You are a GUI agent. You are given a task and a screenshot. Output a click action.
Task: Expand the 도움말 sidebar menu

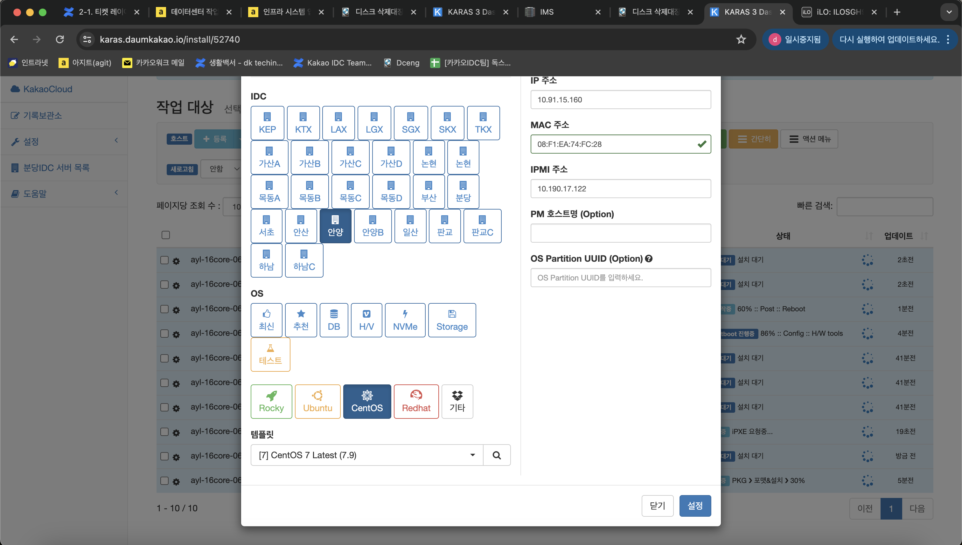tap(64, 194)
